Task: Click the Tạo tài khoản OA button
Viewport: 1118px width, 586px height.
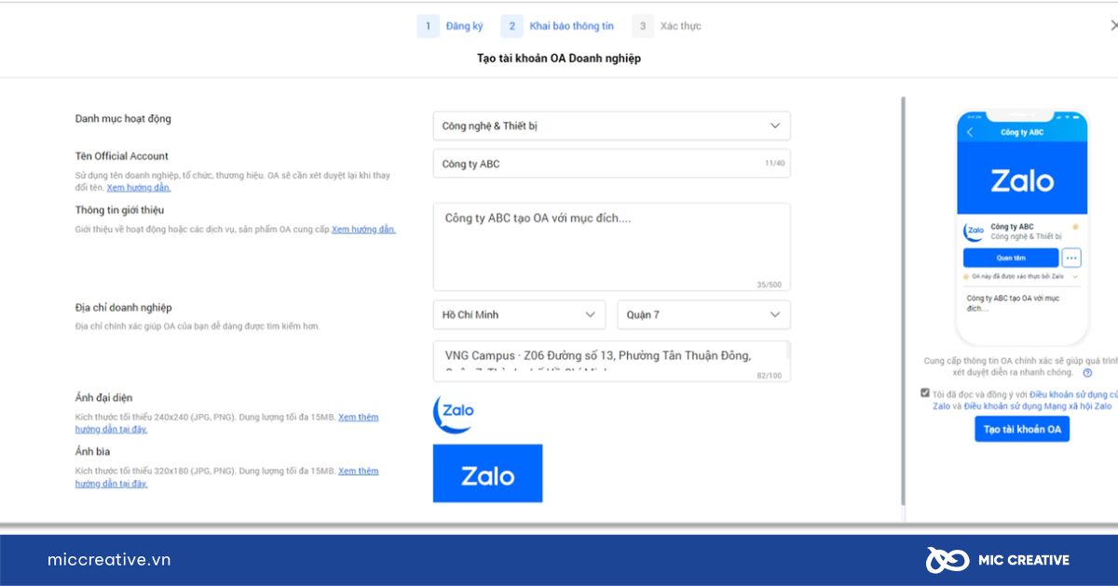Action: (1022, 429)
